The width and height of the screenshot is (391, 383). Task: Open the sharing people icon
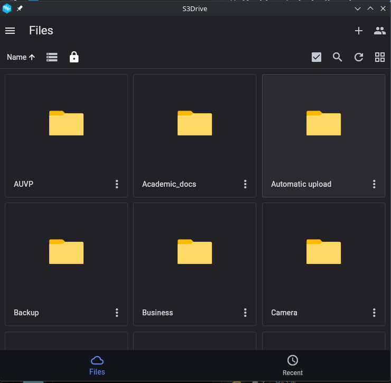[379, 31]
